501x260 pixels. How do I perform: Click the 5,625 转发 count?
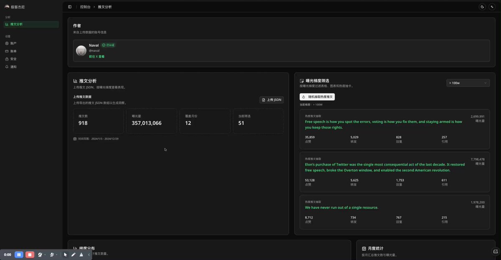pos(354,180)
